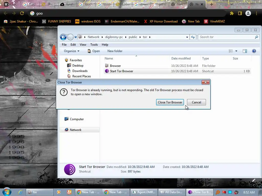
Task: Open Internet Explorer from taskbar
Action: point(20,192)
